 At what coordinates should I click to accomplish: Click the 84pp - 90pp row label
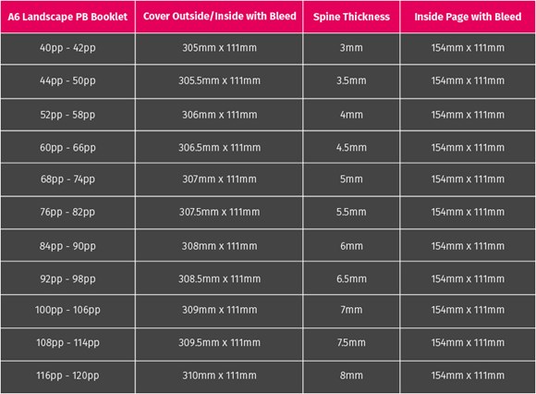tap(67, 246)
